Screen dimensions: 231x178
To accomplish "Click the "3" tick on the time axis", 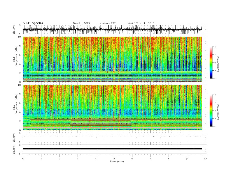I will [x=78, y=159].
